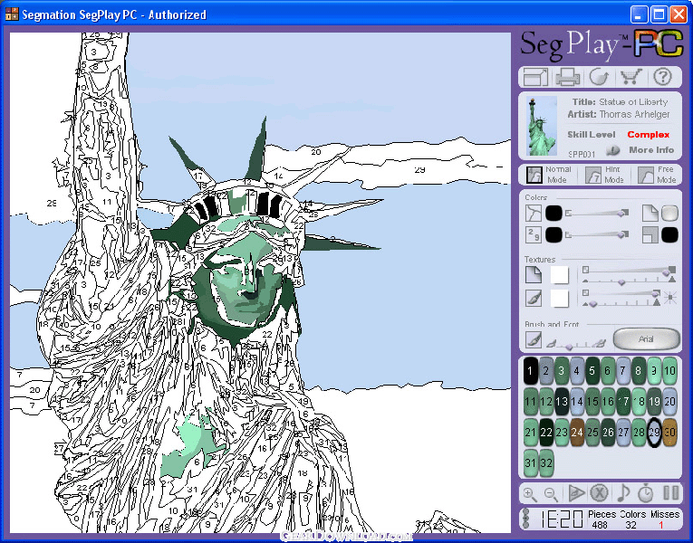This screenshot has height=543, width=693.
Task: Select palette color 22
Action: pos(546,433)
